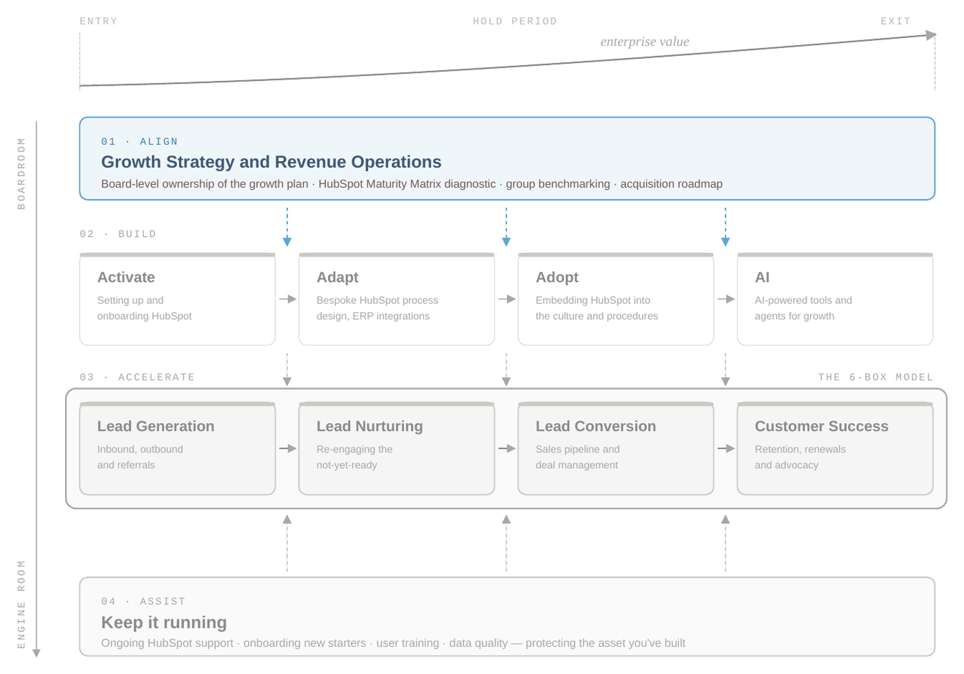Viewport: 964px width, 674px height.
Task: Click the '04 · ASSIST' label
Action: click(x=144, y=601)
